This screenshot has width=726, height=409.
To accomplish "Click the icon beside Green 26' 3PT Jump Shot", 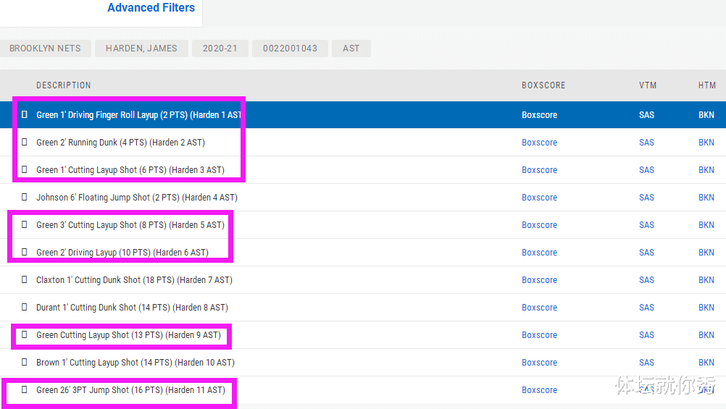I will pyautogui.click(x=25, y=390).
